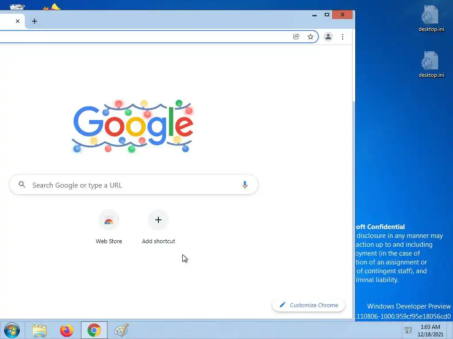Click the magnifier icon in search box
The width and height of the screenshot is (453, 339).
click(22, 185)
